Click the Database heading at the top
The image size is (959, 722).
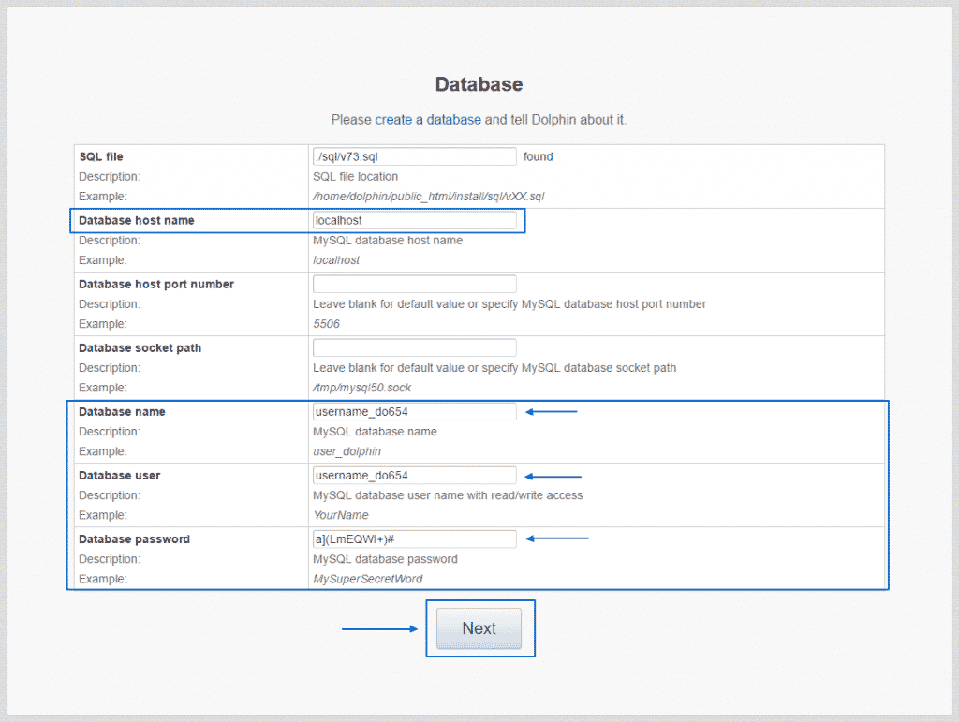[x=479, y=84]
